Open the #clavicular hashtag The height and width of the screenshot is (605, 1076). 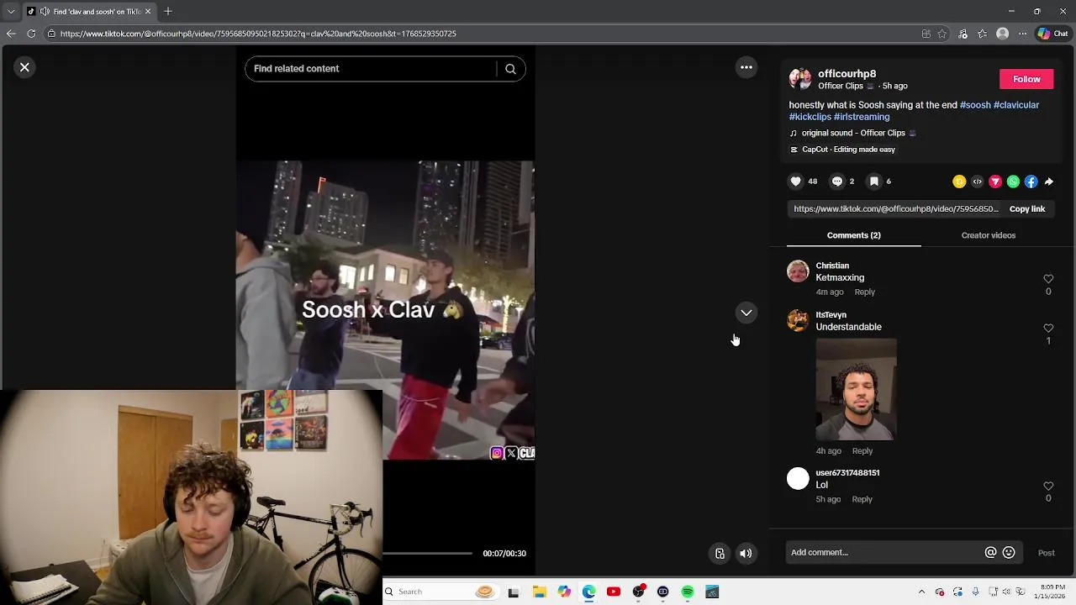(1016, 105)
